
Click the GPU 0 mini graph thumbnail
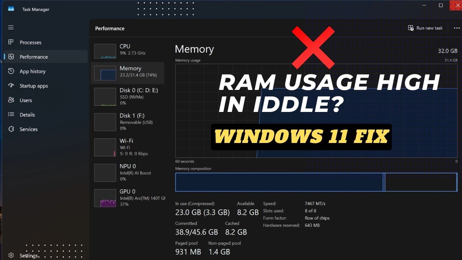105,198
